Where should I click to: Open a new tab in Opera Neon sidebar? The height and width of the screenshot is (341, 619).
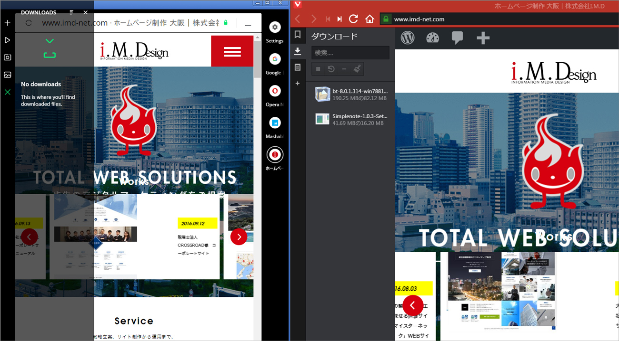(x=8, y=23)
